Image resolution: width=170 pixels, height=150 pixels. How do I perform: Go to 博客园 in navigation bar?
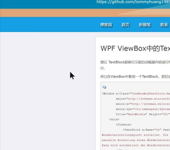click(106, 25)
